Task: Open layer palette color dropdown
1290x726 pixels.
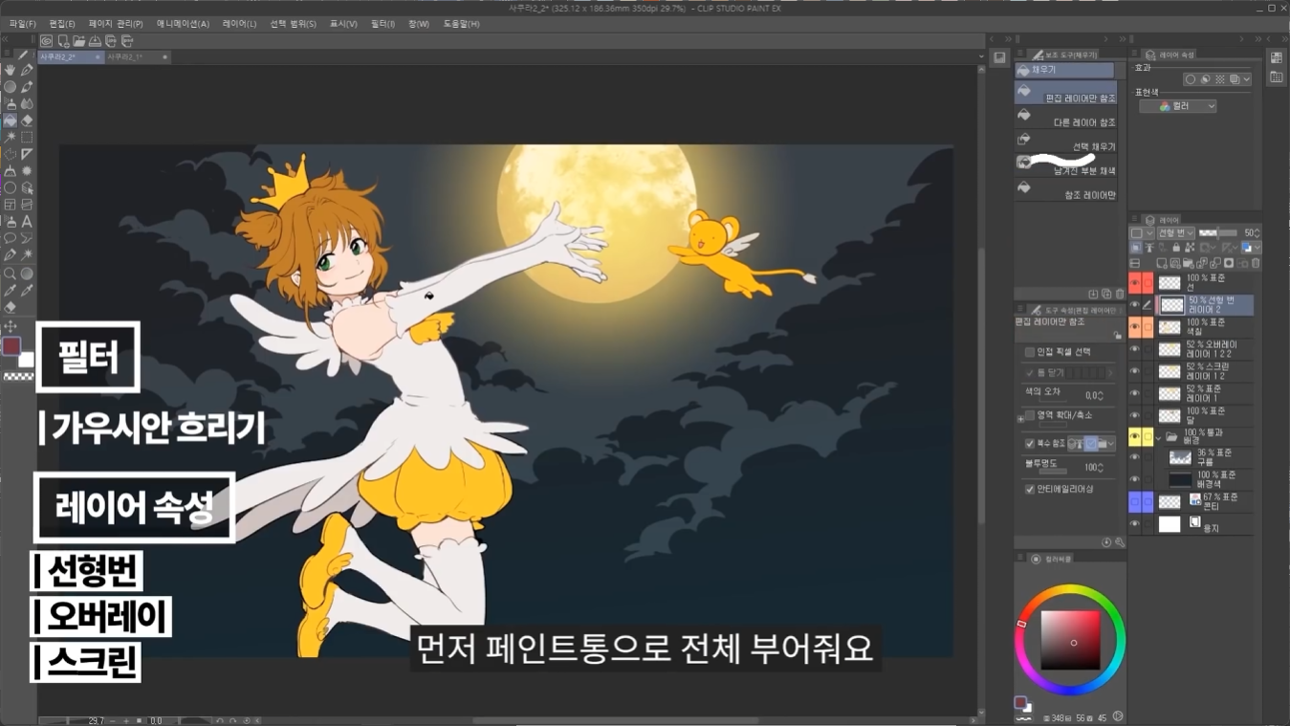Action: click(x=1142, y=232)
